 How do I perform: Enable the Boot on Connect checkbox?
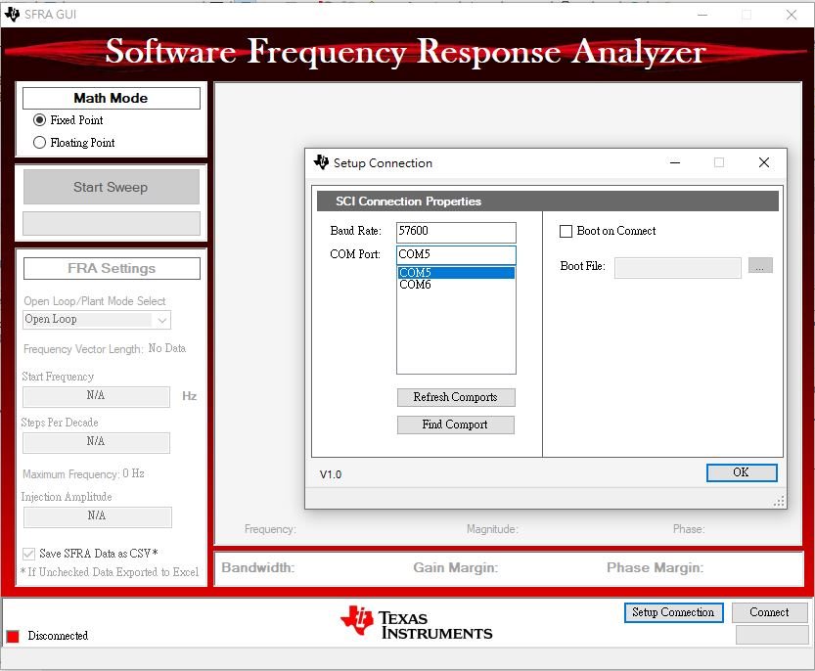(566, 231)
